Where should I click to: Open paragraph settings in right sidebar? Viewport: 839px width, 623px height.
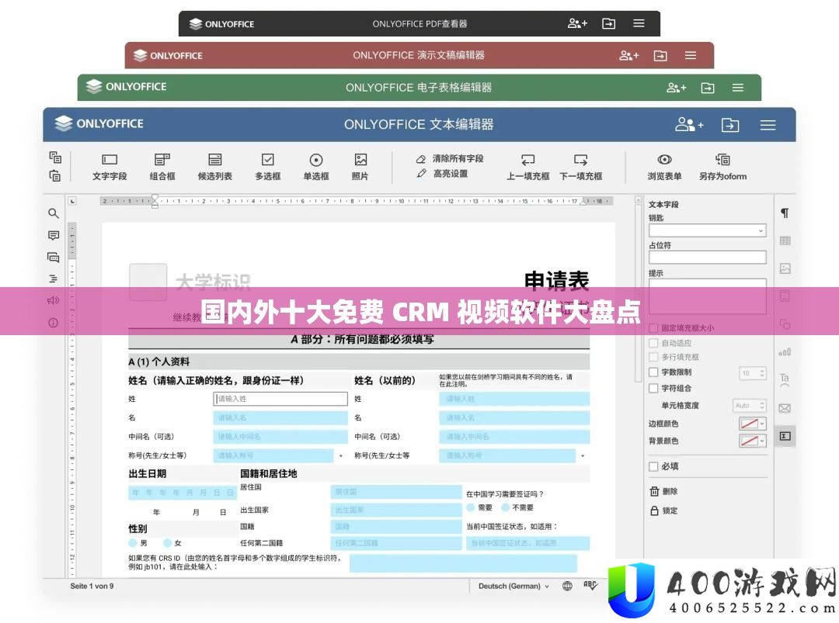coord(785,213)
